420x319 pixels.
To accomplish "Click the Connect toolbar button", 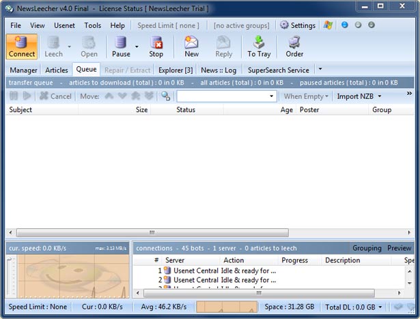I will [x=22, y=46].
